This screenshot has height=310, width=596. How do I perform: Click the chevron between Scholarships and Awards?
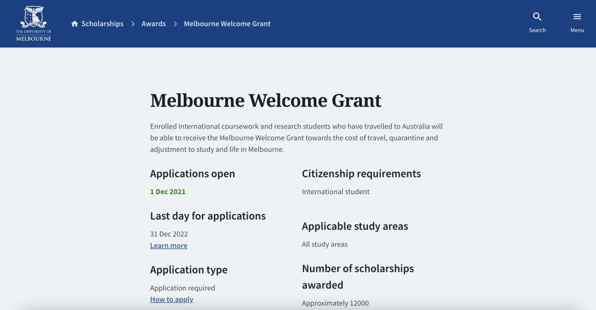click(133, 24)
